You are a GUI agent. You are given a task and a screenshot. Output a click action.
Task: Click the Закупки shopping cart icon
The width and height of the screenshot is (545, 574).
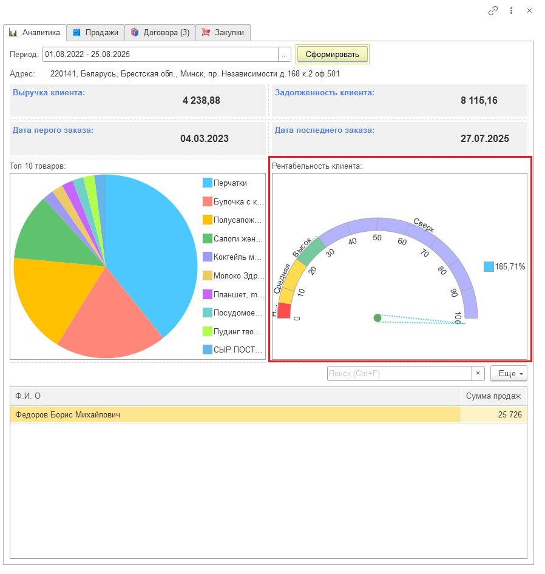tap(206, 32)
